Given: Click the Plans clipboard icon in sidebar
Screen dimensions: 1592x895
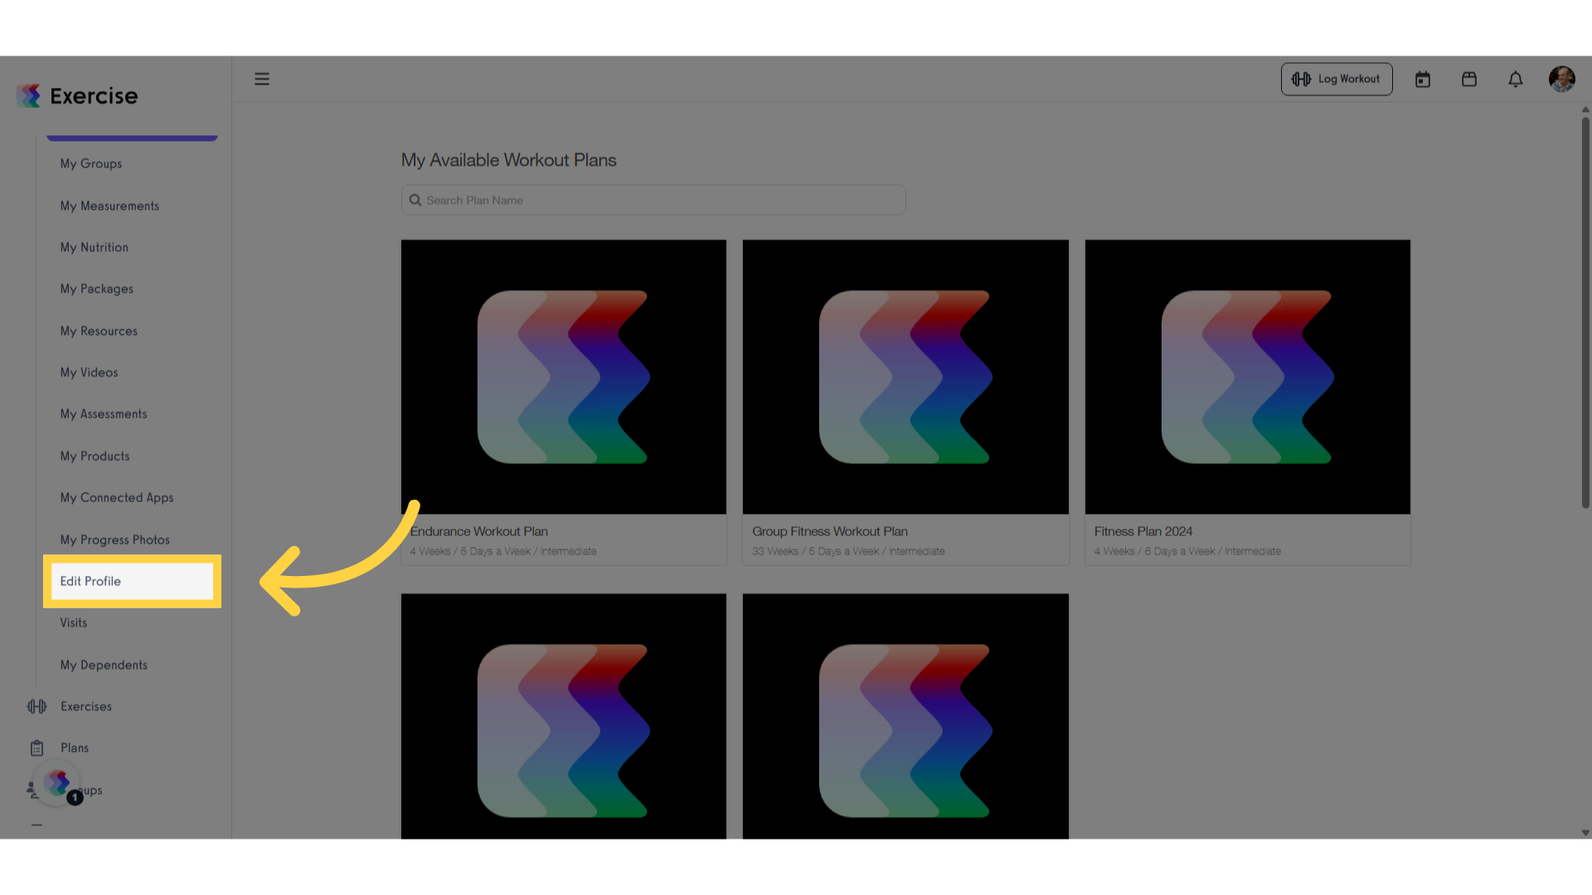Looking at the screenshot, I should (36, 748).
